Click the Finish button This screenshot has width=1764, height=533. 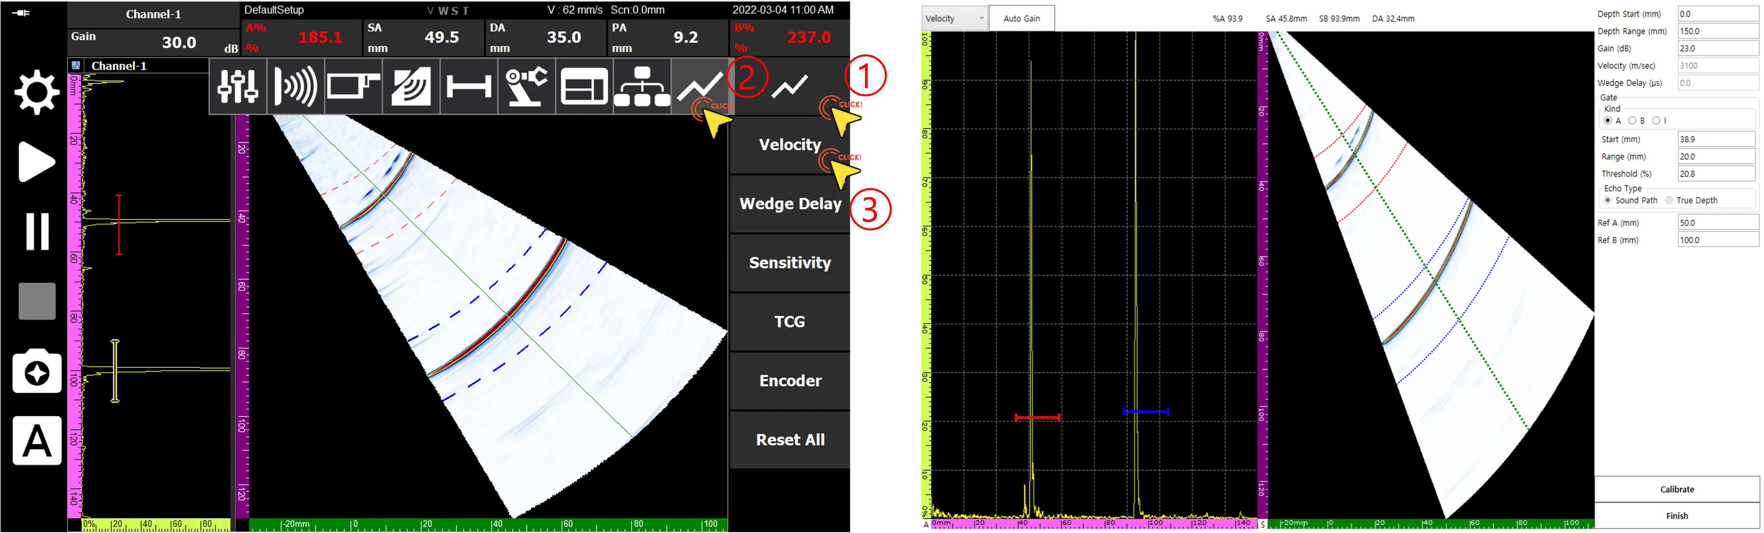1677,516
